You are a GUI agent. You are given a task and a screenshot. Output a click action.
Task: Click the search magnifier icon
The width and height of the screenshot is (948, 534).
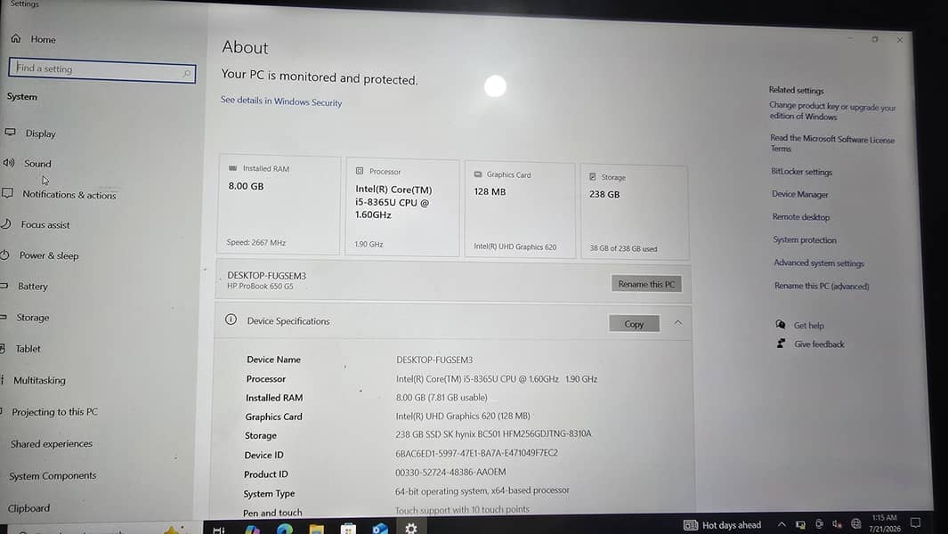point(186,73)
